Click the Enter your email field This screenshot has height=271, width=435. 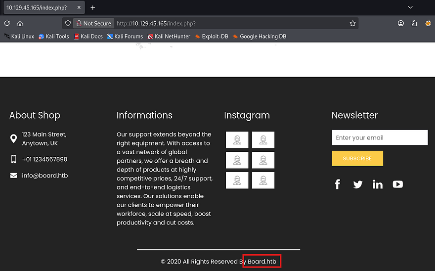(379, 137)
